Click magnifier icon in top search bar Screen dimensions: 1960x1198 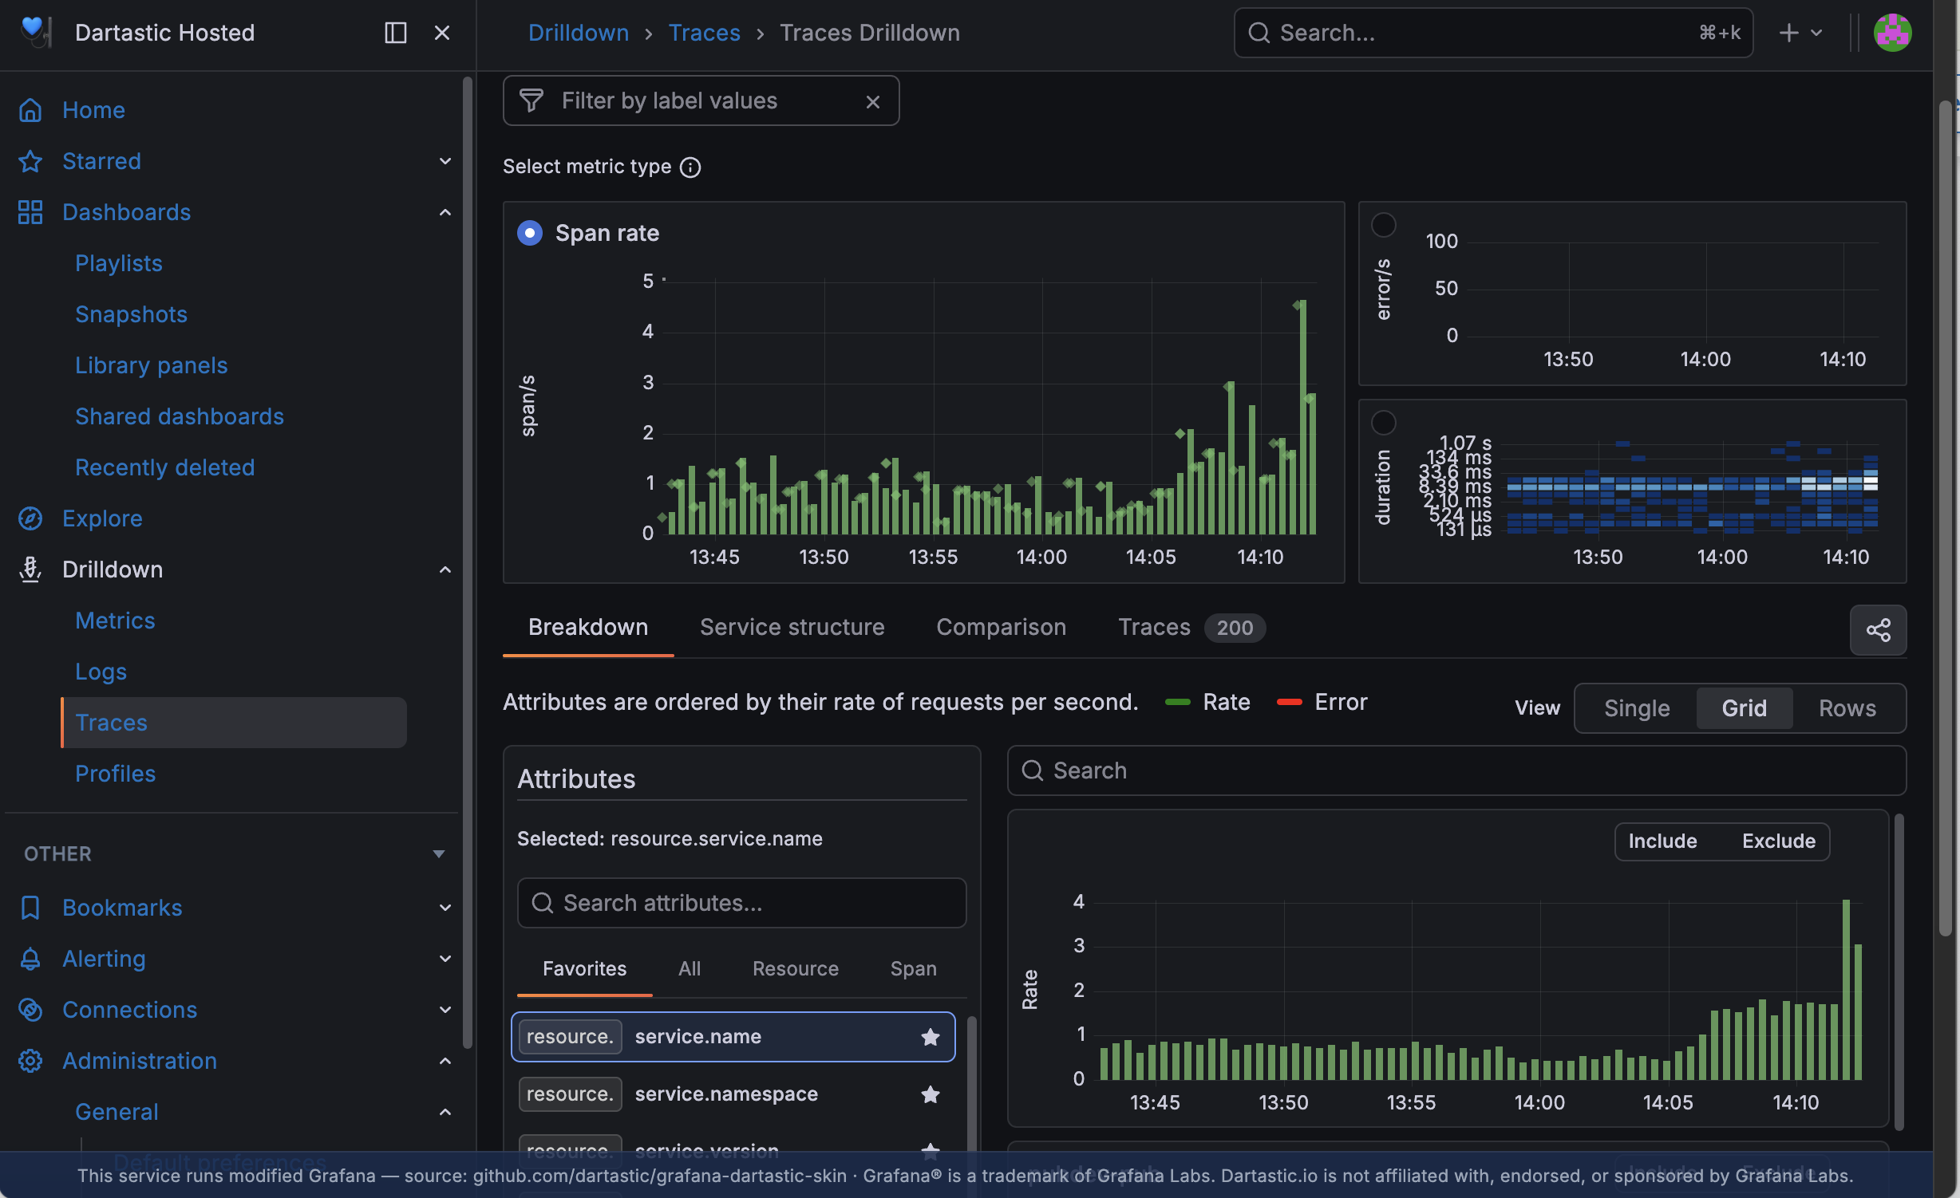[1259, 33]
